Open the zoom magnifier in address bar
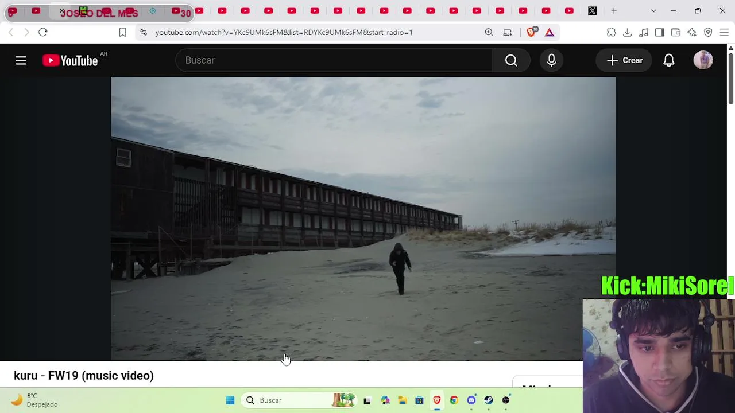Image resolution: width=735 pixels, height=413 pixels. click(489, 32)
